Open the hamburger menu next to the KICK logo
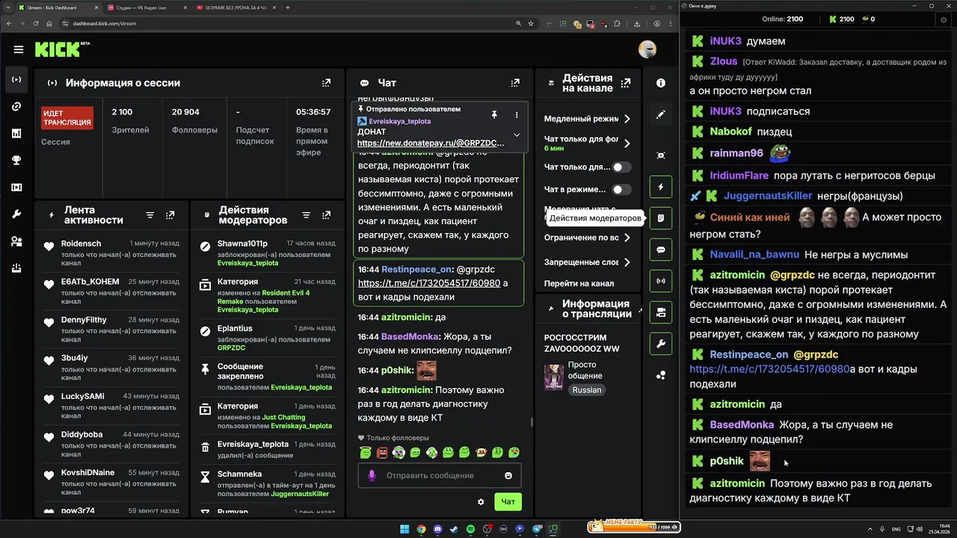The height and width of the screenshot is (538, 957). pyautogui.click(x=19, y=50)
